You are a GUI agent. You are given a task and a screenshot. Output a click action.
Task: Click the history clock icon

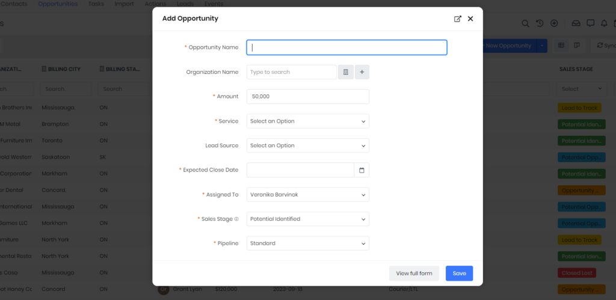coord(540,23)
